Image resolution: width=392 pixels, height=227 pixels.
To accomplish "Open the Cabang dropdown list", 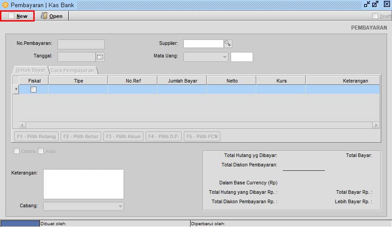I will (120, 206).
